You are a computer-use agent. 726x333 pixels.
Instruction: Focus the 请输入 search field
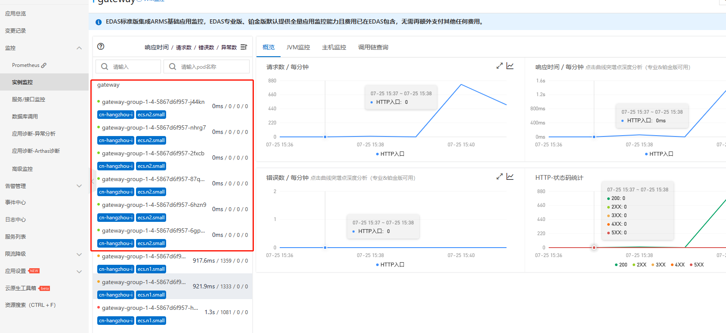(x=128, y=67)
